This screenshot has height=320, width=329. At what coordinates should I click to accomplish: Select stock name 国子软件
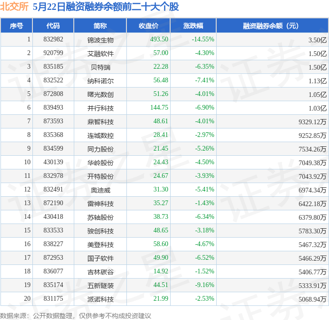point(100,259)
